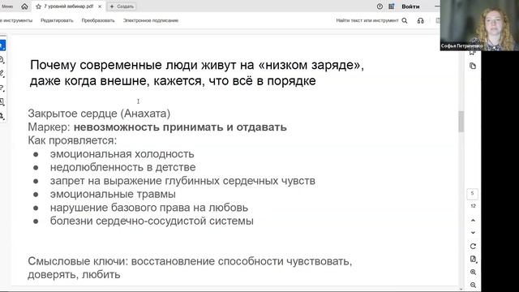Click the vertical scrollbar thumb
The width and height of the screenshot is (519, 292).
click(x=461, y=122)
